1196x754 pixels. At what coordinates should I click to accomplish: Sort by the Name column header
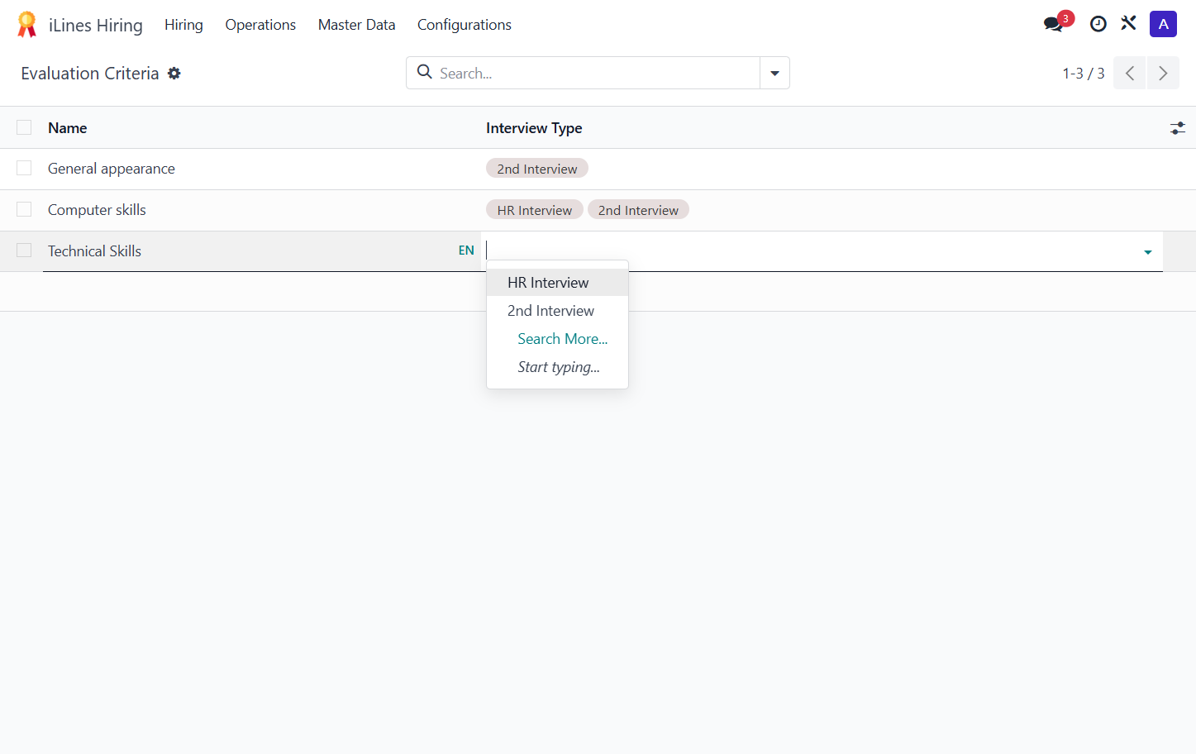click(67, 128)
